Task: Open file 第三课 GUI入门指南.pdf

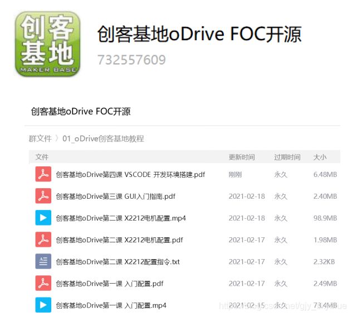Action: point(116,197)
